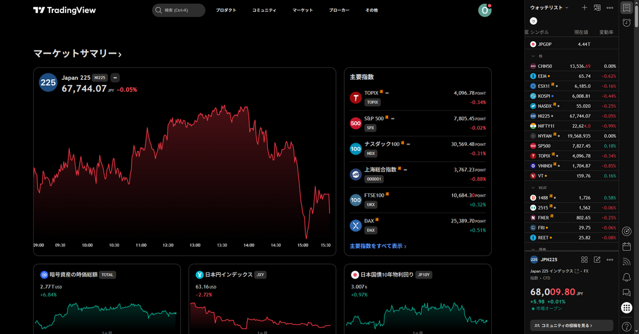Screen dimensions: 639x334
Task: Open the FTSE100 row in major indices
Action: click(417, 200)
